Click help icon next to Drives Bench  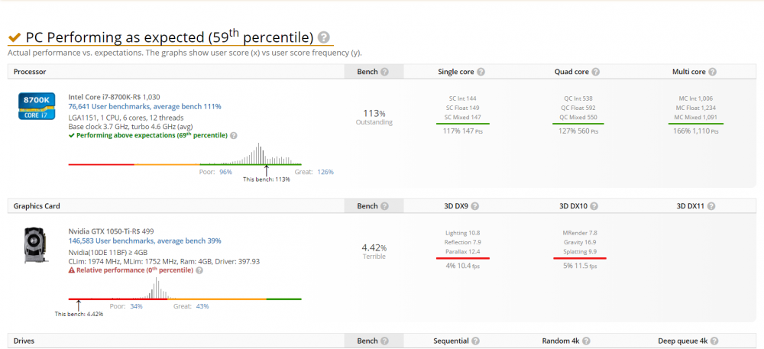384,341
